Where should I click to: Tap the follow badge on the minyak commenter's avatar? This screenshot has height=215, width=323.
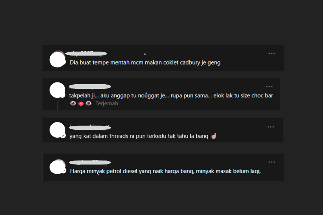pyautogui.click(x=64, y=171)
